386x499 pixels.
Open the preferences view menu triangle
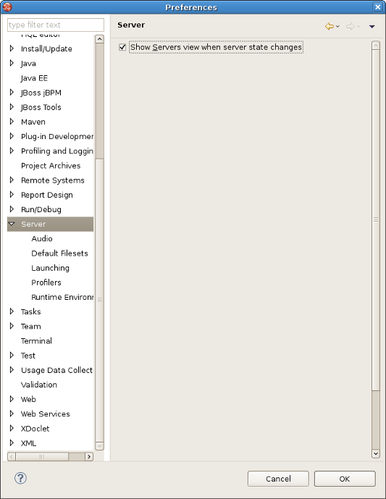[372, 27]
